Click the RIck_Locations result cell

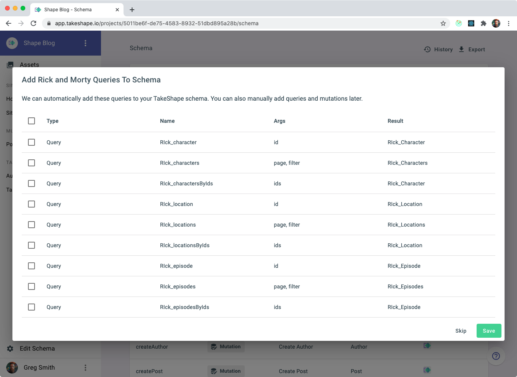click(x=406, y=225)
